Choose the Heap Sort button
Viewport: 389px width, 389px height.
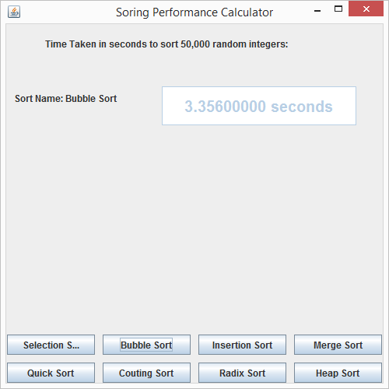pyautogui.click(x=338, y=373)
